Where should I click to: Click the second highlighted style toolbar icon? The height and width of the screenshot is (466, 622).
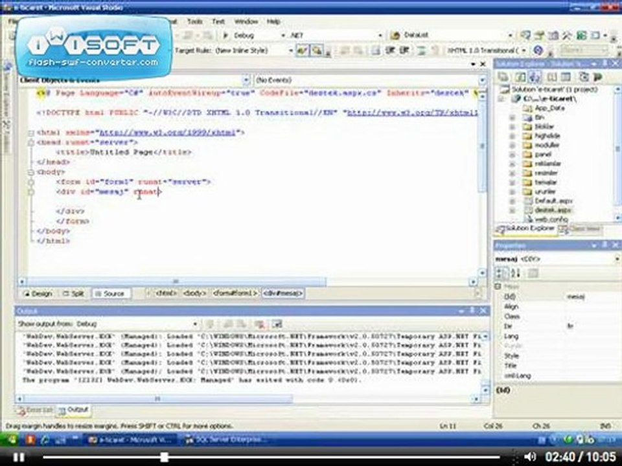pyautogui.click(x=317, y=50)
